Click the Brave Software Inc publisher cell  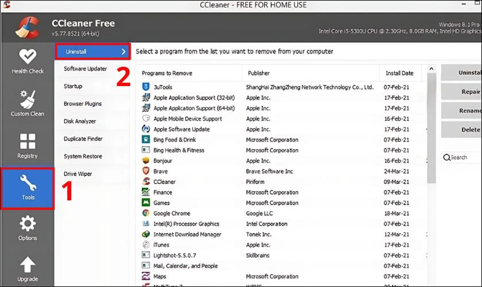pos(269,171)
